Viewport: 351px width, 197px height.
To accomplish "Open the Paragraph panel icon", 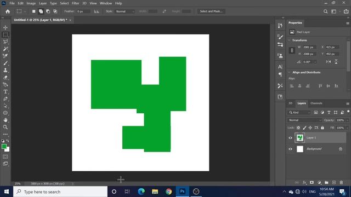I will tap(280, 74).
